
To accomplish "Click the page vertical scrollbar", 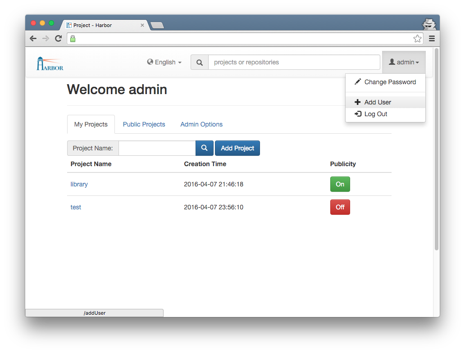I will [436, 149].
